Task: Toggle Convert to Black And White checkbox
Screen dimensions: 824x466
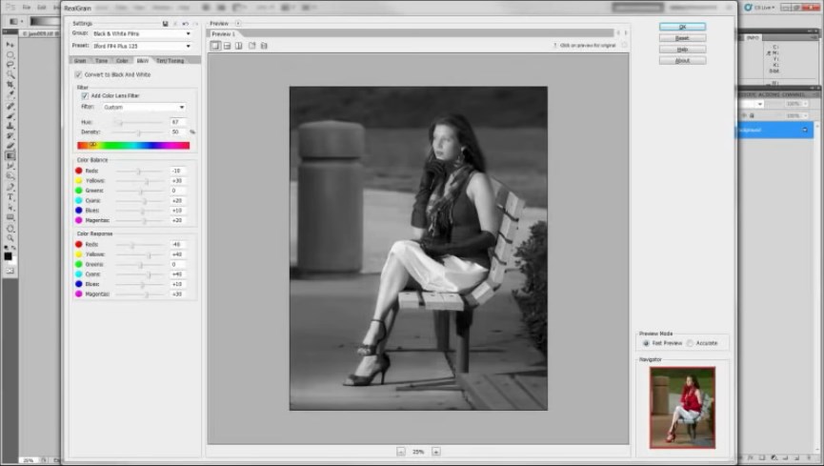Action: tap(78, 74)
